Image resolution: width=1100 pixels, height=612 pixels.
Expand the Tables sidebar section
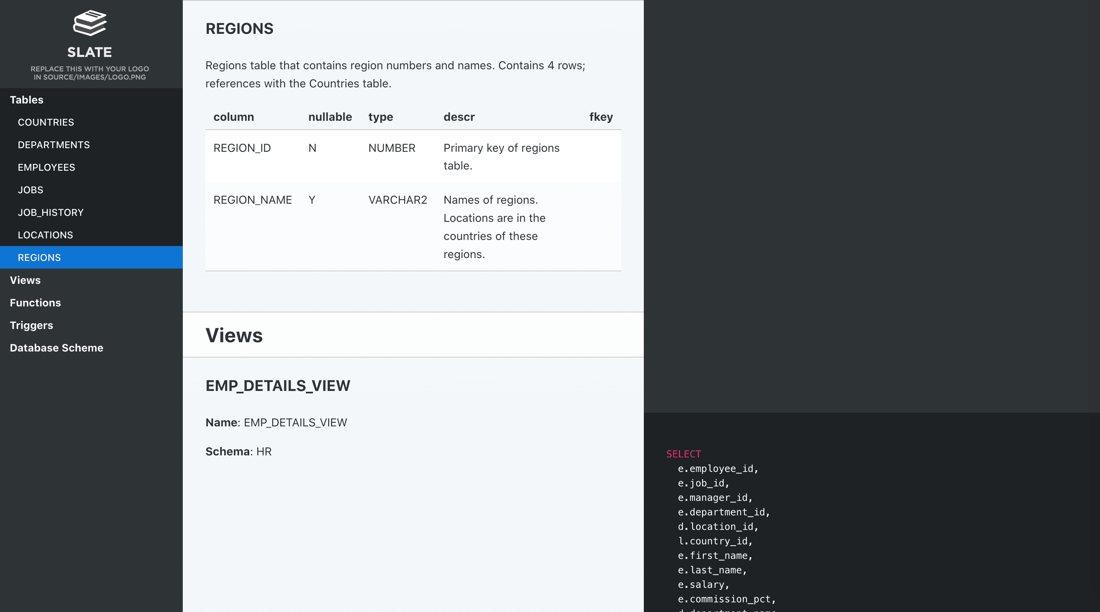(27, 100)
